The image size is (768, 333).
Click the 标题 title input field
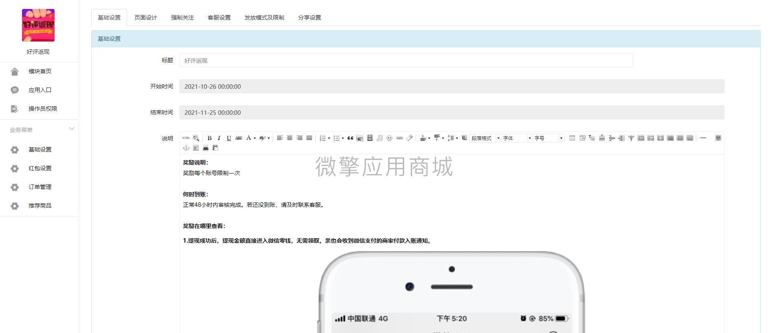406,60
